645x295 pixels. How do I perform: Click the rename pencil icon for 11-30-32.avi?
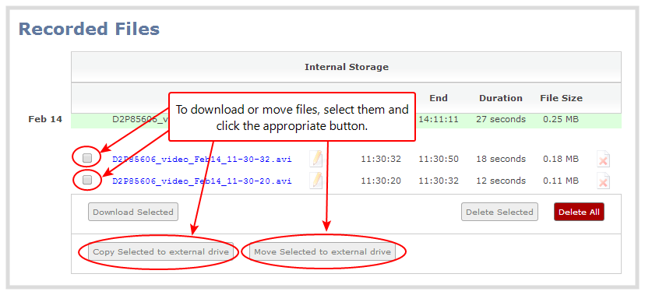coord(316,159)
